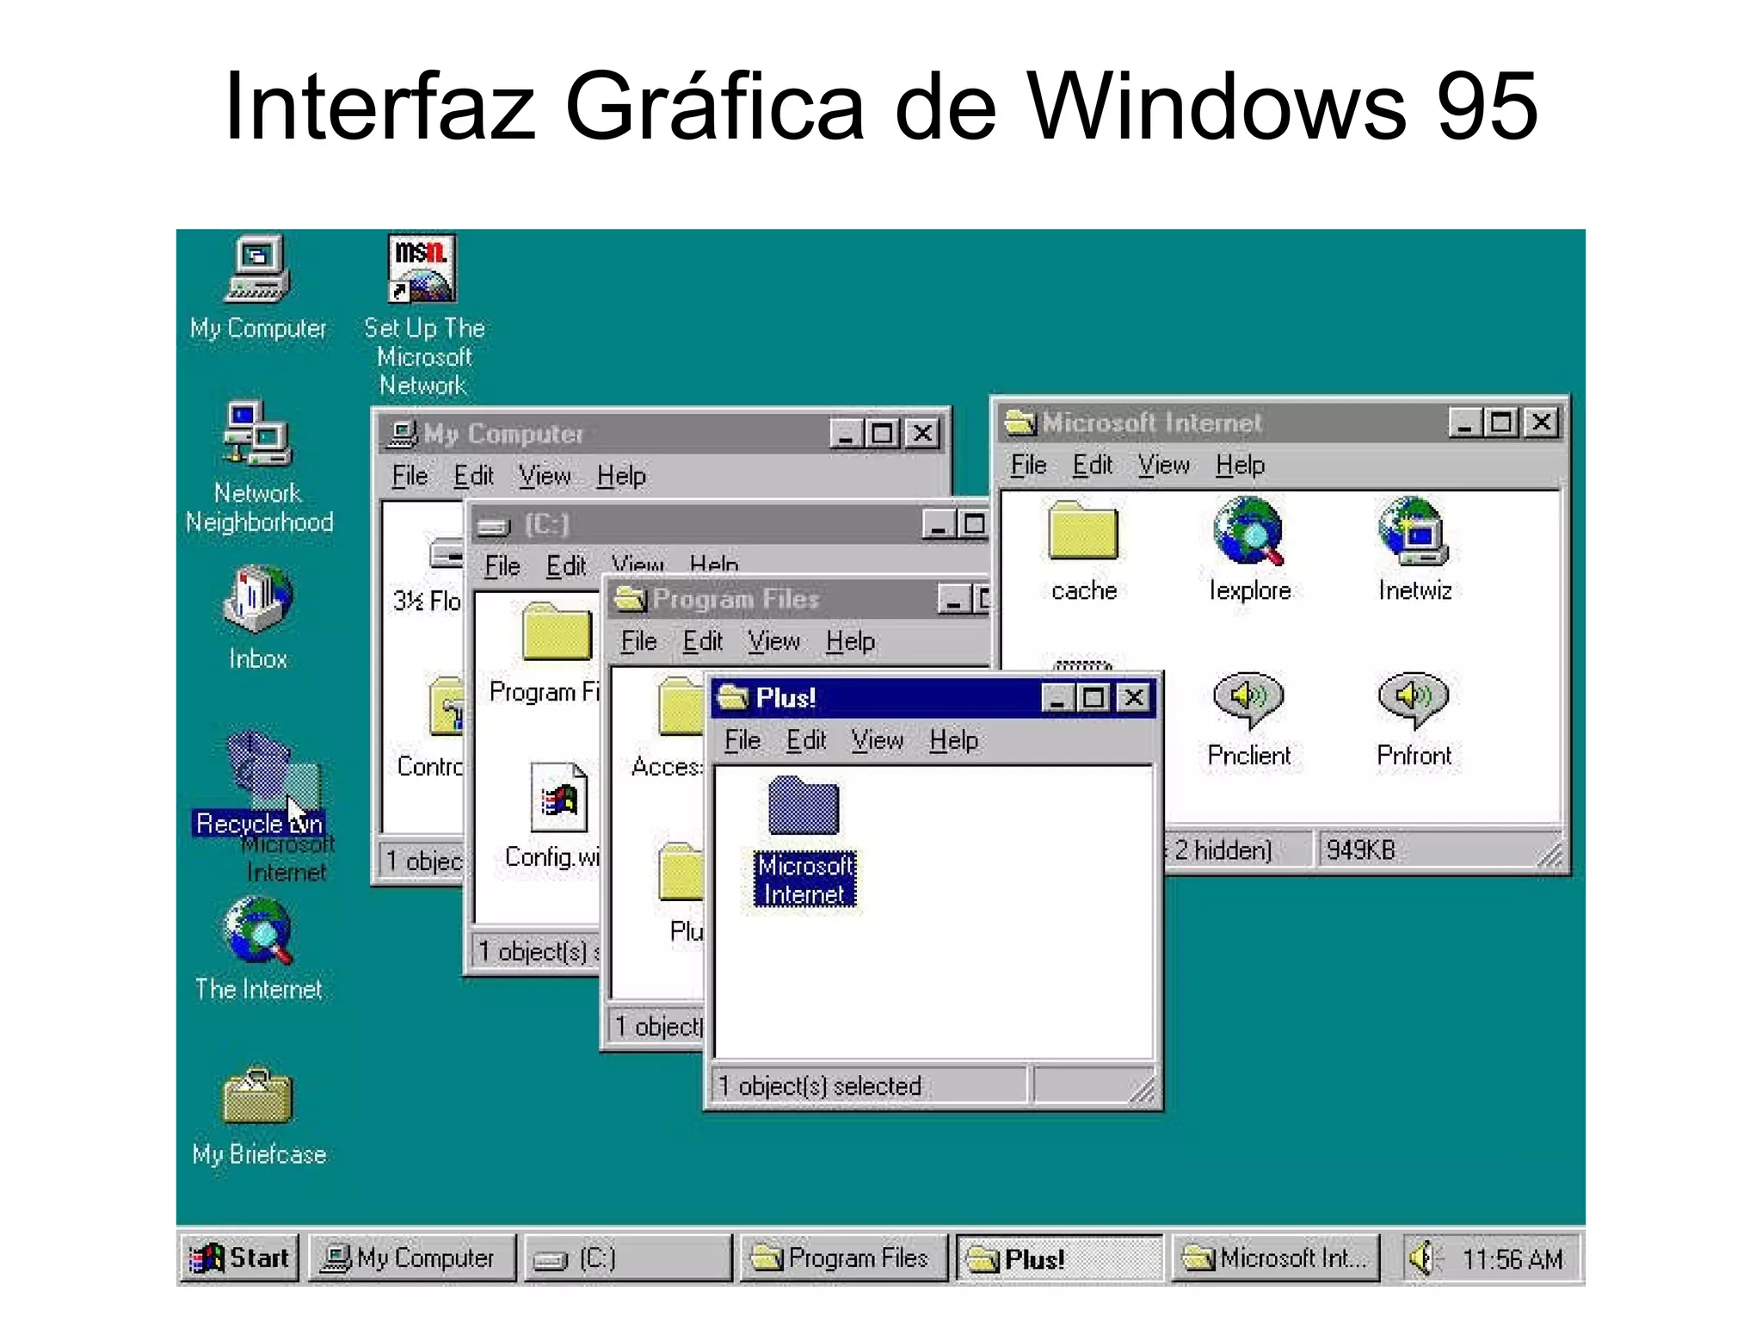The width and height of the screenshot is (1762, 1322).
Task: Close the My Computer window
Action: click(x=922, y=433)
